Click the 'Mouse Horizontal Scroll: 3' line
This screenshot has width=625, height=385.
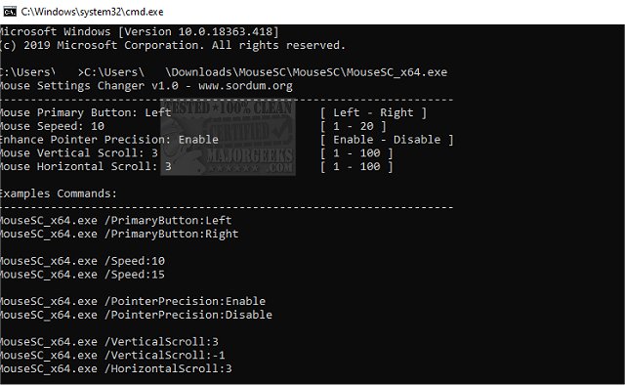coord(85,166)
